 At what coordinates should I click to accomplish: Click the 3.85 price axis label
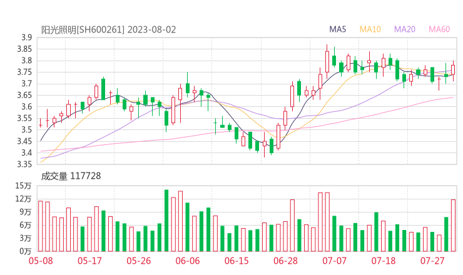[x=24, y=49]
